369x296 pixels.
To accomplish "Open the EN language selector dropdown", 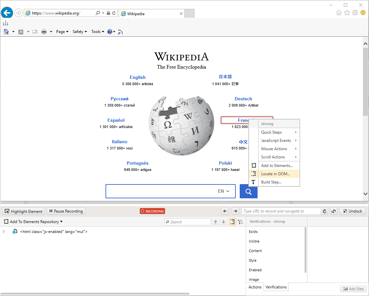I will point(224,191).
